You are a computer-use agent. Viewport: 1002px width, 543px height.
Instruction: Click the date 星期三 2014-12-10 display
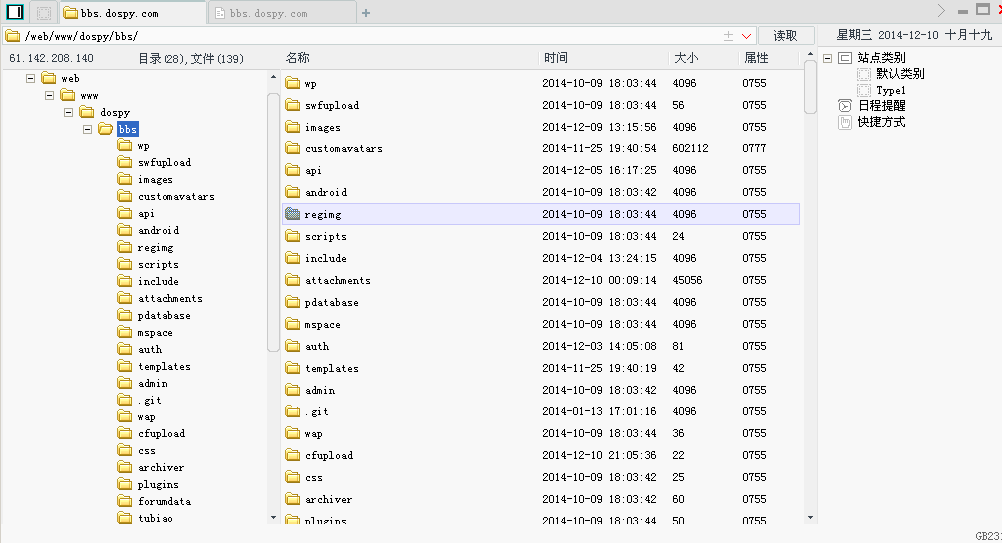coord(914,35)
